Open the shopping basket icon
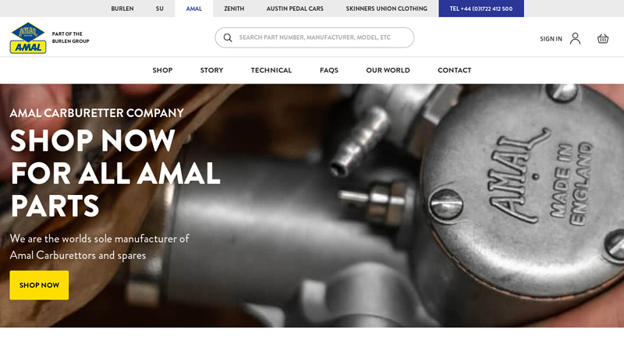 [603, 38]
